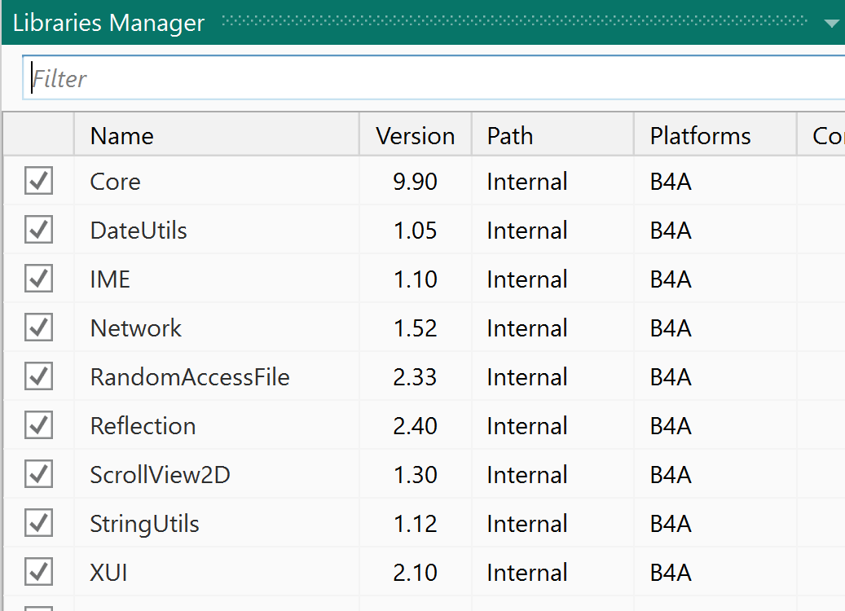Screen dimensions: 845x611
Task: Click the ScrollView2D library name
Action: 160,475
